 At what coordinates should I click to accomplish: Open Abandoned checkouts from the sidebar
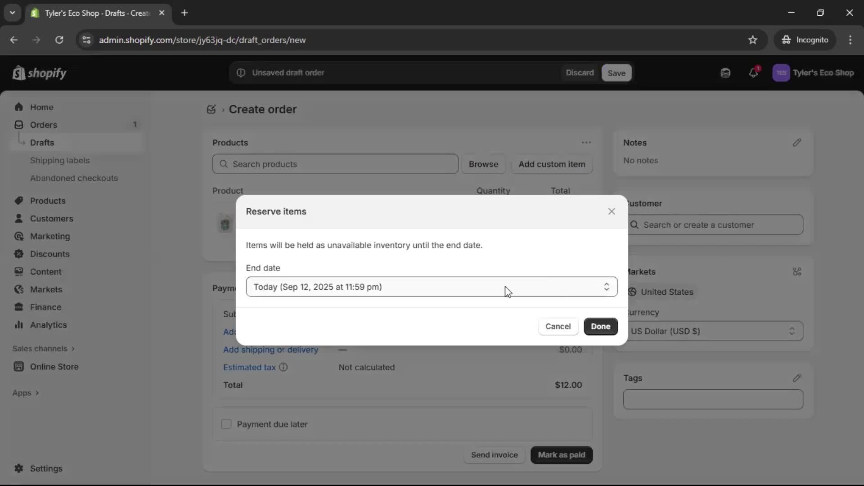click(x=74, y=178)
